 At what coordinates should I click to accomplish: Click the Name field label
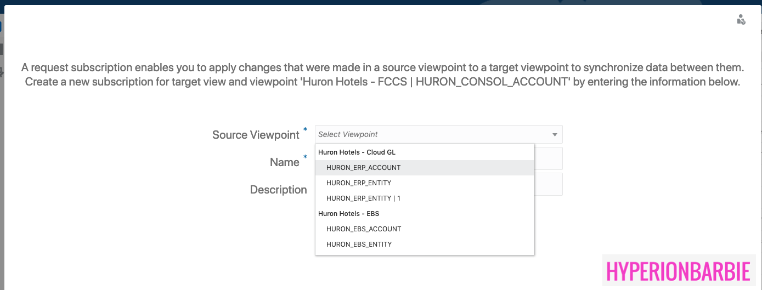click(284, 162)
